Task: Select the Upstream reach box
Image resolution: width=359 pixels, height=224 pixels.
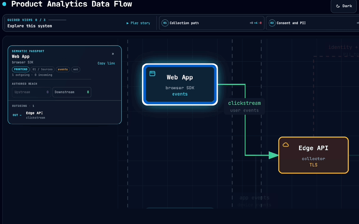Action: (x=31, y=92)
